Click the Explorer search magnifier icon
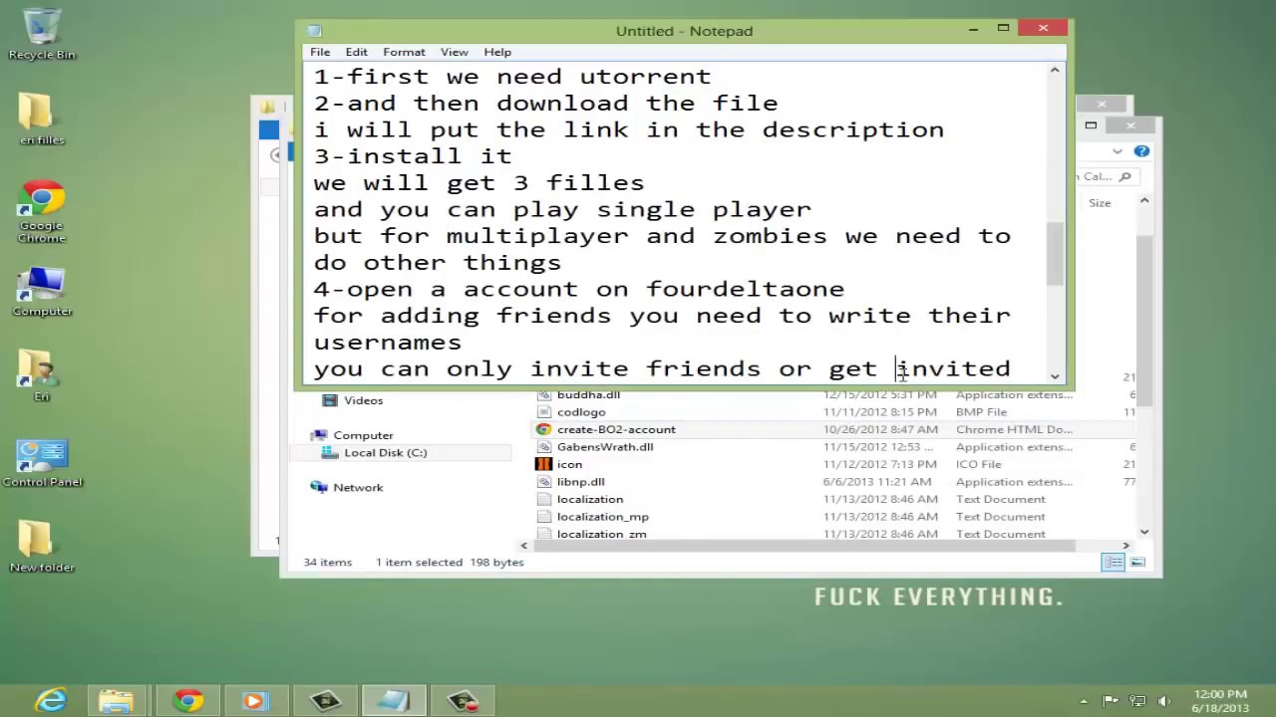The height and width of the screenshot is (717, 1276). pos(1125,177)
